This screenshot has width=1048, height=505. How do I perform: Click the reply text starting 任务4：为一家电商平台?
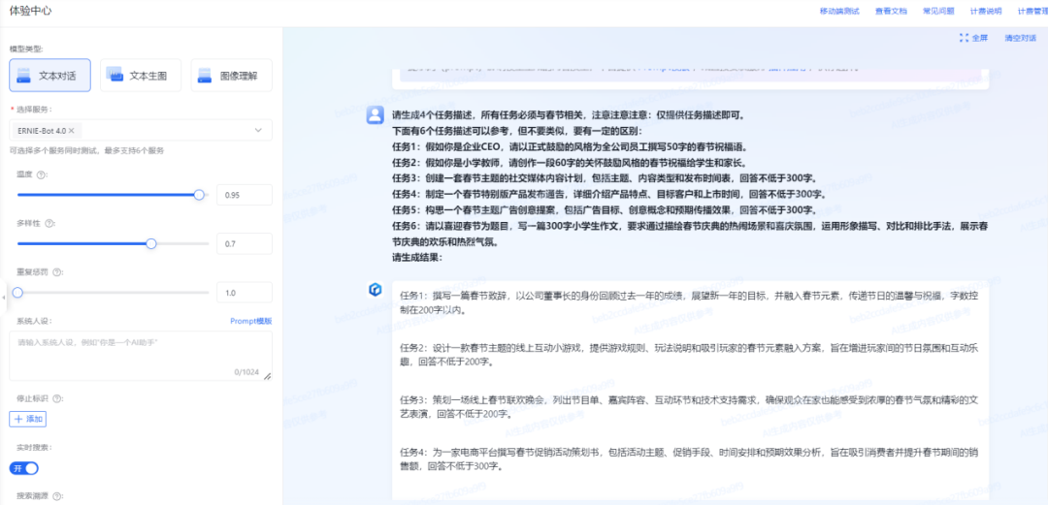click(x=689, y=458)
